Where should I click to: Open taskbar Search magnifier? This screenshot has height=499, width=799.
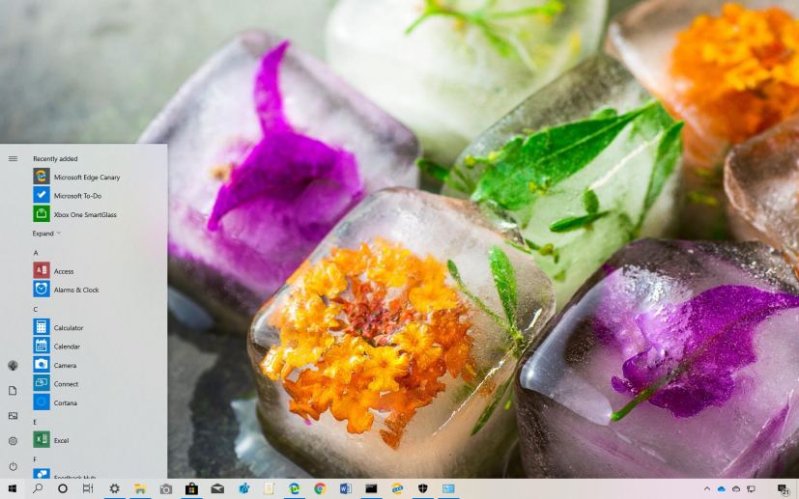(x=38, y=488)
